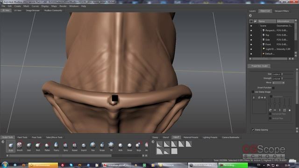Select the Fill tool

pos(111,146)
